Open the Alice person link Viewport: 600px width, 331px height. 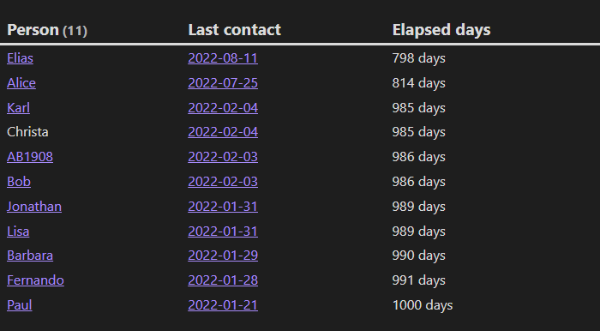(21, 83)
